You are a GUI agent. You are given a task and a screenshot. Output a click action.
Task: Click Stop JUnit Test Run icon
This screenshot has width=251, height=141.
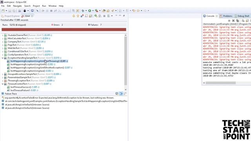pyautogui.click(x=104, y=16)
